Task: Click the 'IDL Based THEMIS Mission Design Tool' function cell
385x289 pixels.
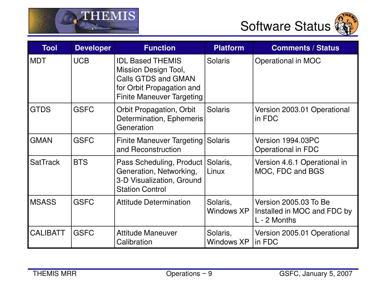Action: click(159, 79)
